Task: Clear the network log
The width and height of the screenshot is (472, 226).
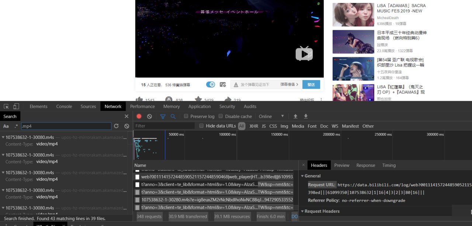Action: [149, 116]
